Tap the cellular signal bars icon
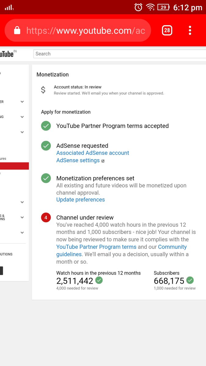The height and width of the screenshot is (366, 206). pos(9,8)
